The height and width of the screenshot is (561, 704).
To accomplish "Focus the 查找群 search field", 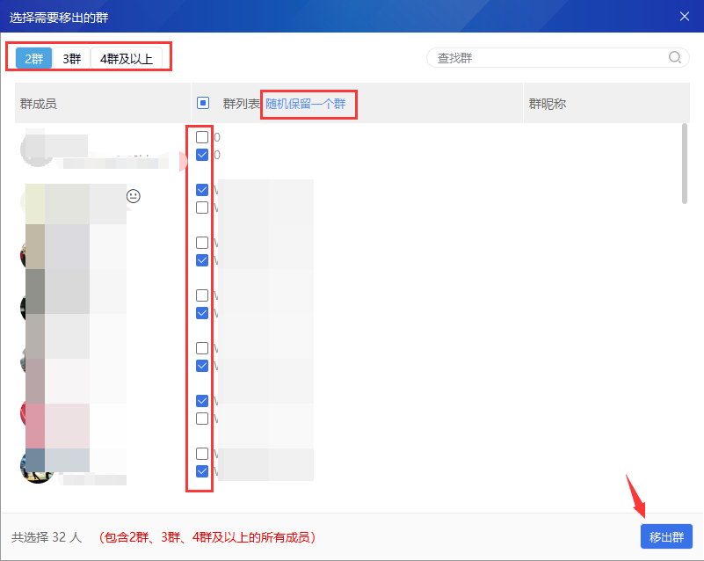I will tap(557, 57).
